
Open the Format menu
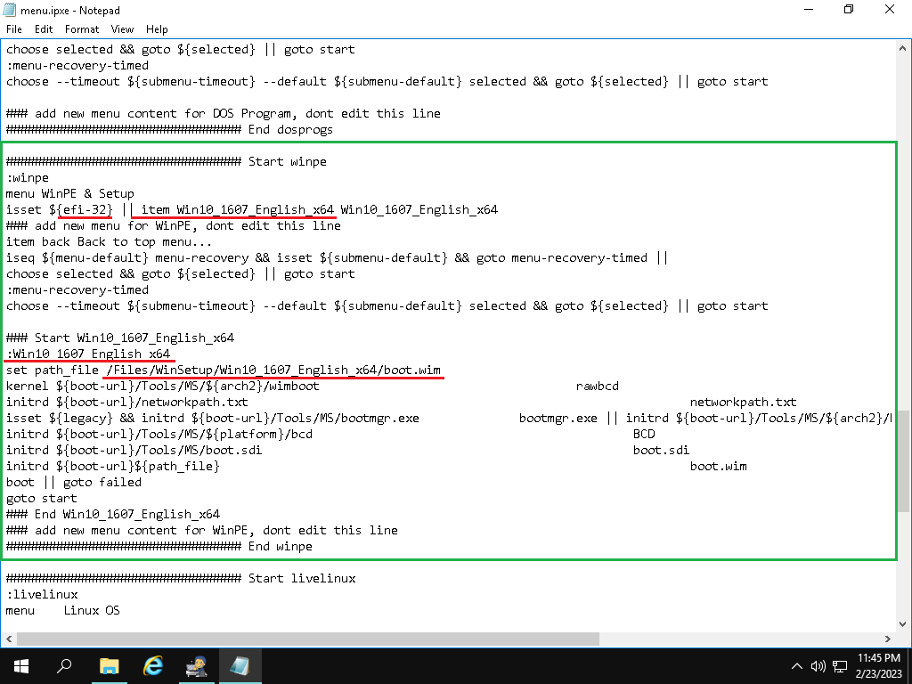tap(82, 29)
